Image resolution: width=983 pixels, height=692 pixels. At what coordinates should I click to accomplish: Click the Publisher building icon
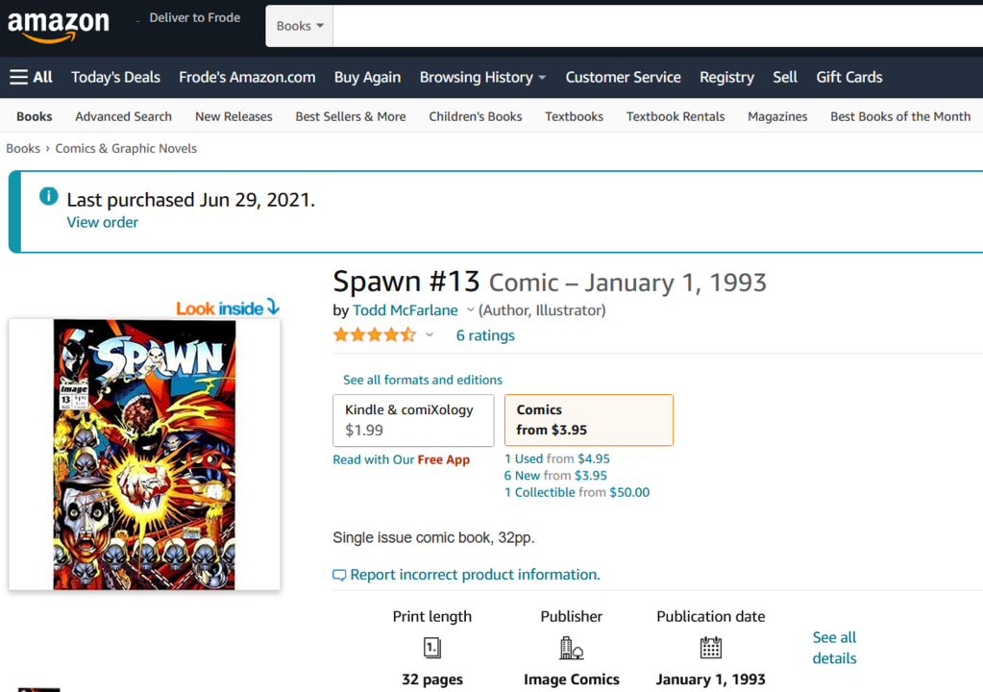[x=571, y=647]
